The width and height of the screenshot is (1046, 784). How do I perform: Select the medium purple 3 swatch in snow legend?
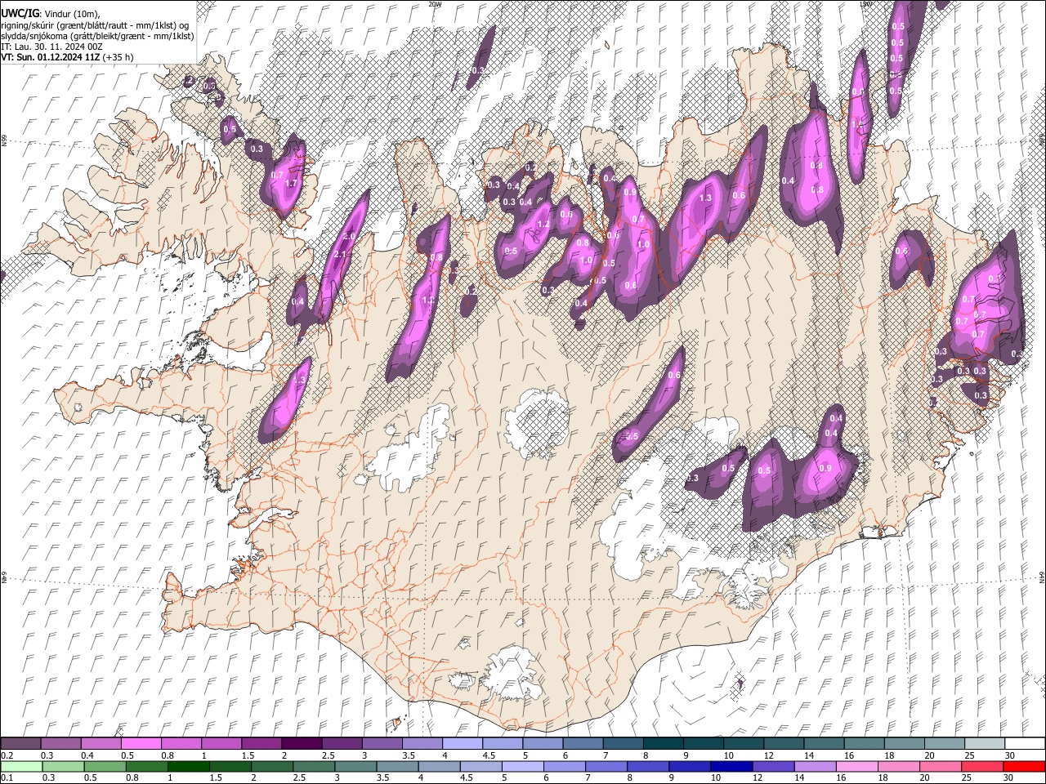tap(381, 744)
